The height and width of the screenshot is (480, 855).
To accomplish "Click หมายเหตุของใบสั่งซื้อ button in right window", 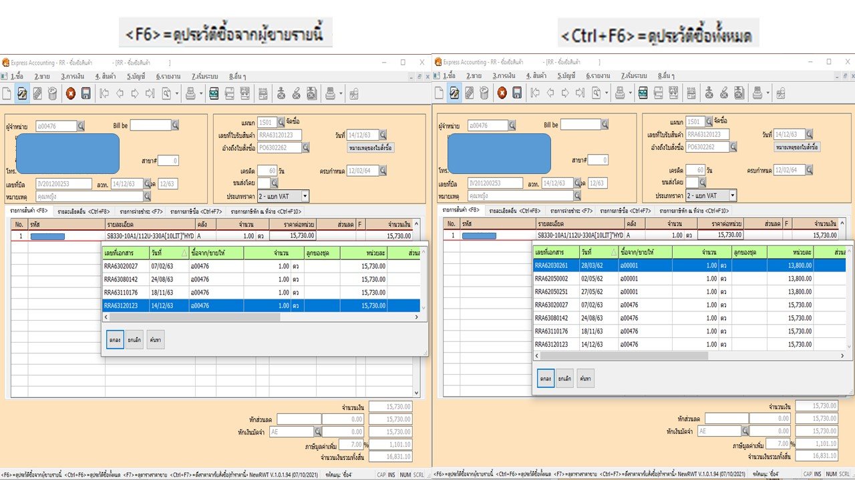I will point(797,147).
